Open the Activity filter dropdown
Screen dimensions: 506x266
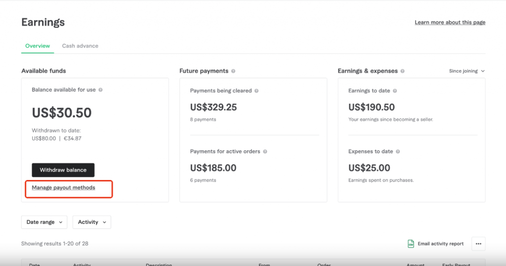[92, 222]
